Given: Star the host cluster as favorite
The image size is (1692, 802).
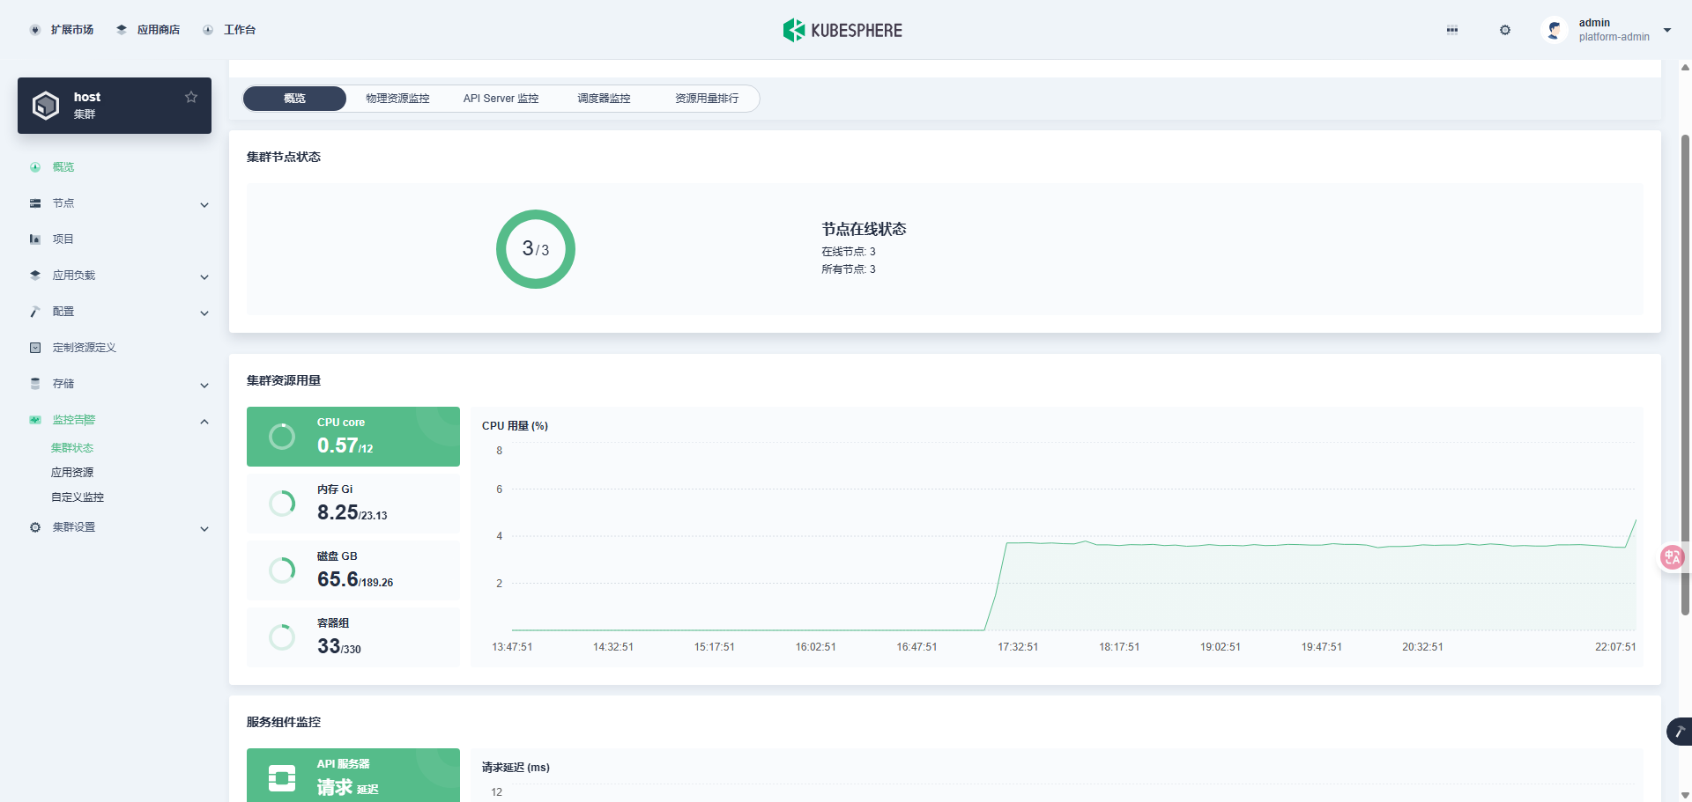Looking at the screenshot, I should [191, 97].
